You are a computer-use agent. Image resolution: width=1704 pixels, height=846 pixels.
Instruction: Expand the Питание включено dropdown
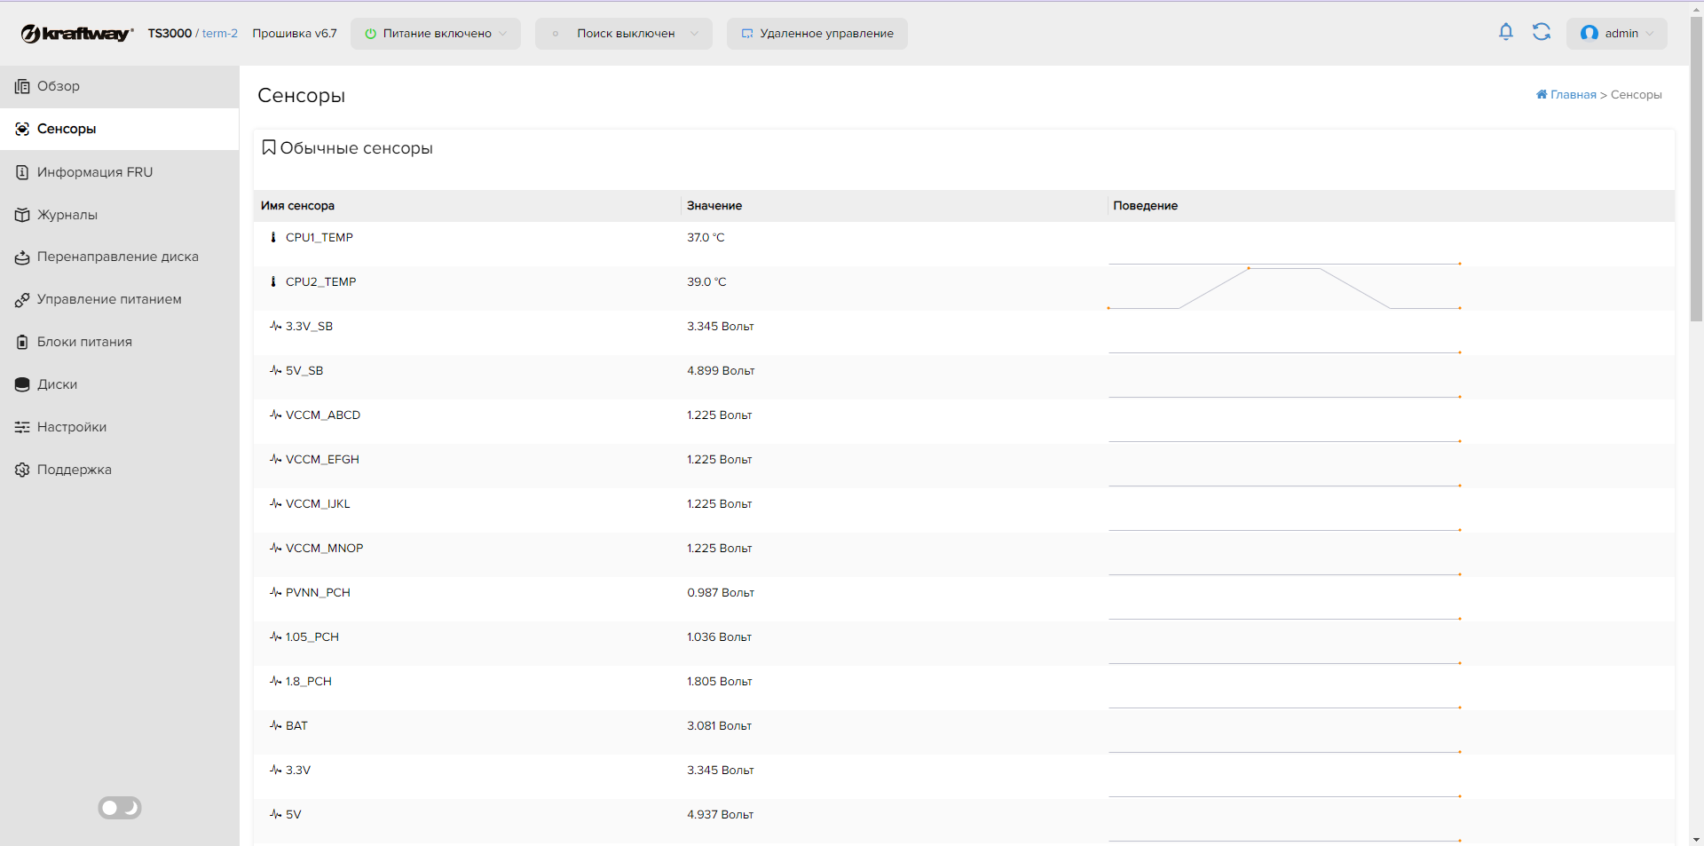pos(436,34)
